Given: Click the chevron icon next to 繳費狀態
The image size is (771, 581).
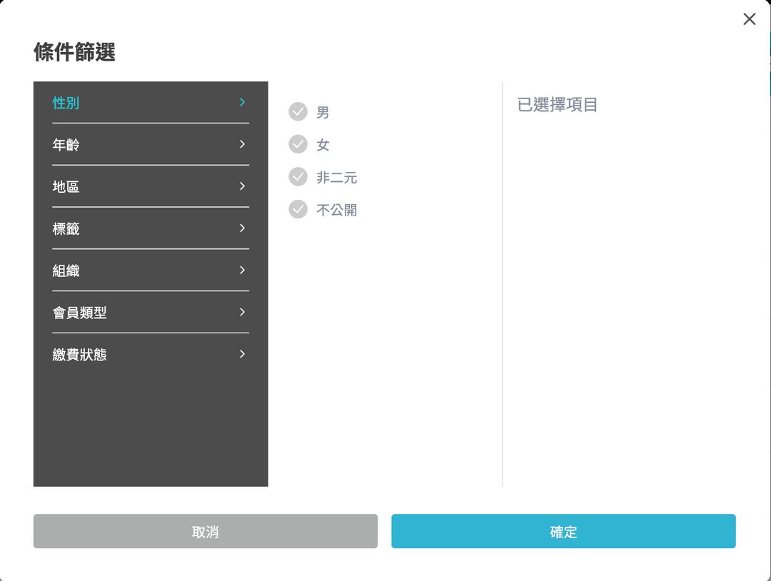Looking at the screenshot, I should 243,354.
